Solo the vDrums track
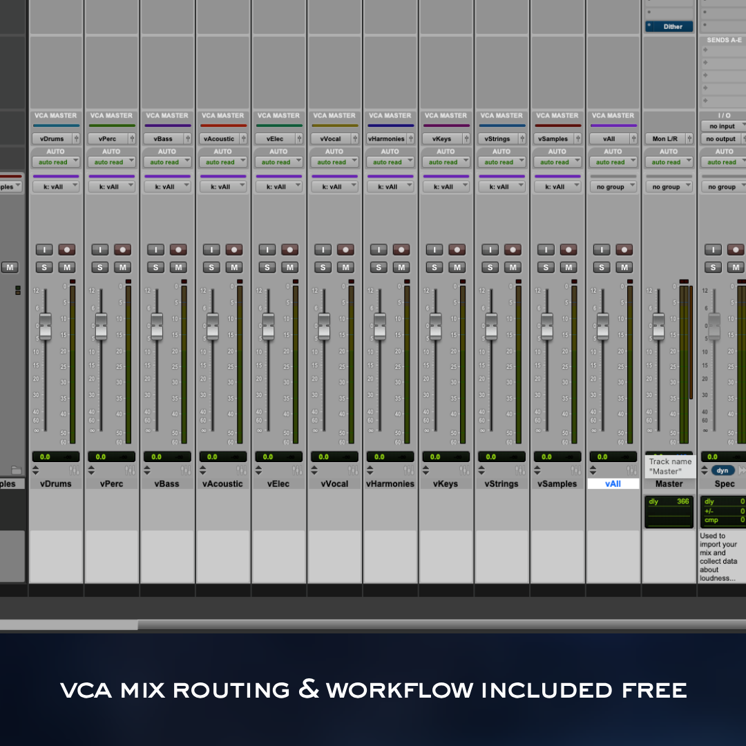This screenshot has height=746, width=746. click(x=44, y=267)
